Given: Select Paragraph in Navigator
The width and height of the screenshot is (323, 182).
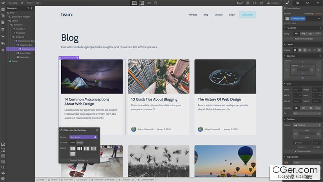Looking at the screenshot, I should pos(21,33).
